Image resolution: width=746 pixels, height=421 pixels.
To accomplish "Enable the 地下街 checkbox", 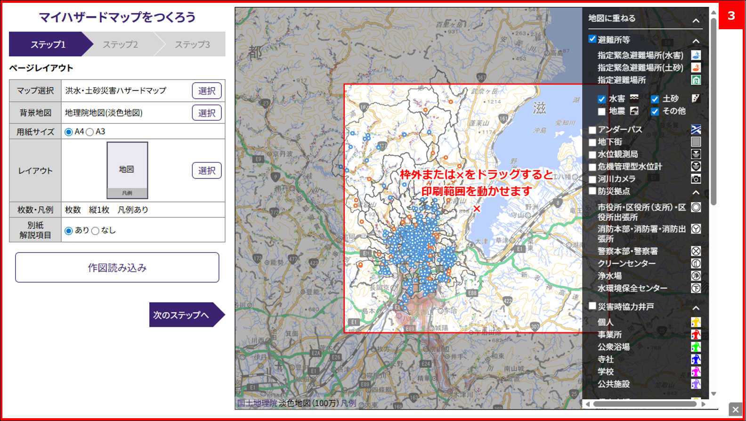I will (x=592, y=142).
